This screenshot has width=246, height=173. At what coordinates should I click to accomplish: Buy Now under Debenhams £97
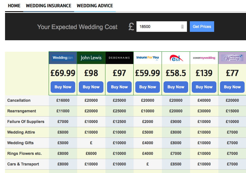(x=119, y=87)
